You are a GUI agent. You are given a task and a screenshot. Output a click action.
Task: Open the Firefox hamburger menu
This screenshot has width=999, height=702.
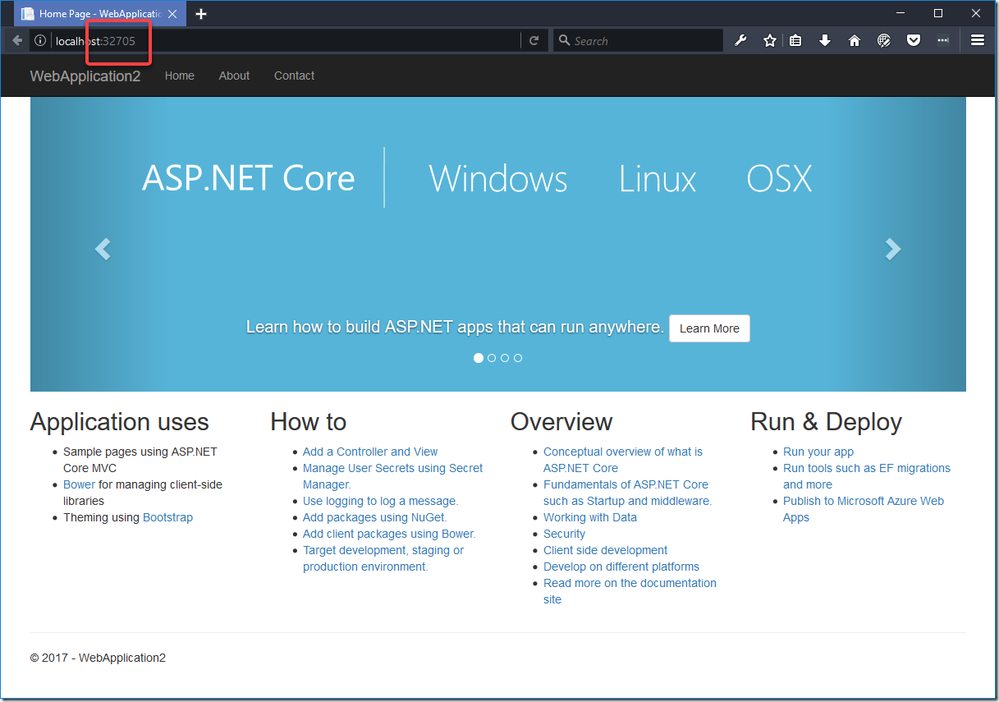tap(977, 40)
